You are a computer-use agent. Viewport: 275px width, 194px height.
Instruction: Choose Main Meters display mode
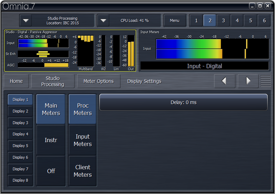[51, 109]
